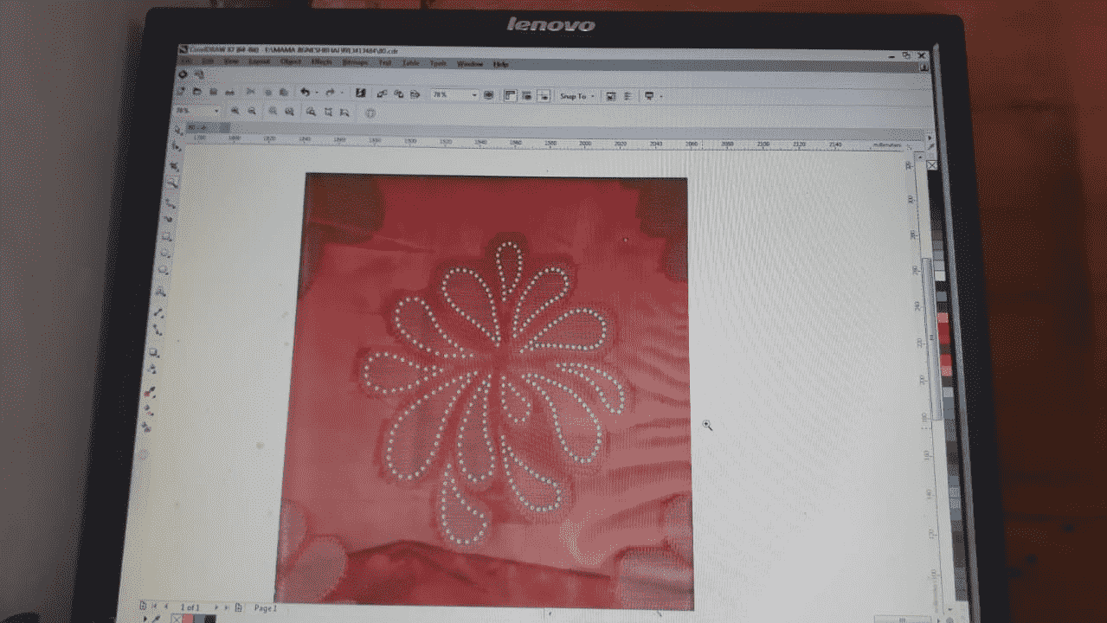Image resolution: width=1107 pixels, height=623 pixels.
Task: Click the Open folder icon
Action: pos(197,92)
